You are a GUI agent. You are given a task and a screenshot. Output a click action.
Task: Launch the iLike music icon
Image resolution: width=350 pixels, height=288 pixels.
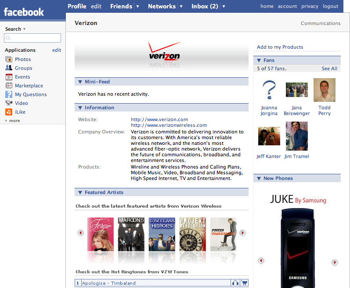click(x=9, y=112)
